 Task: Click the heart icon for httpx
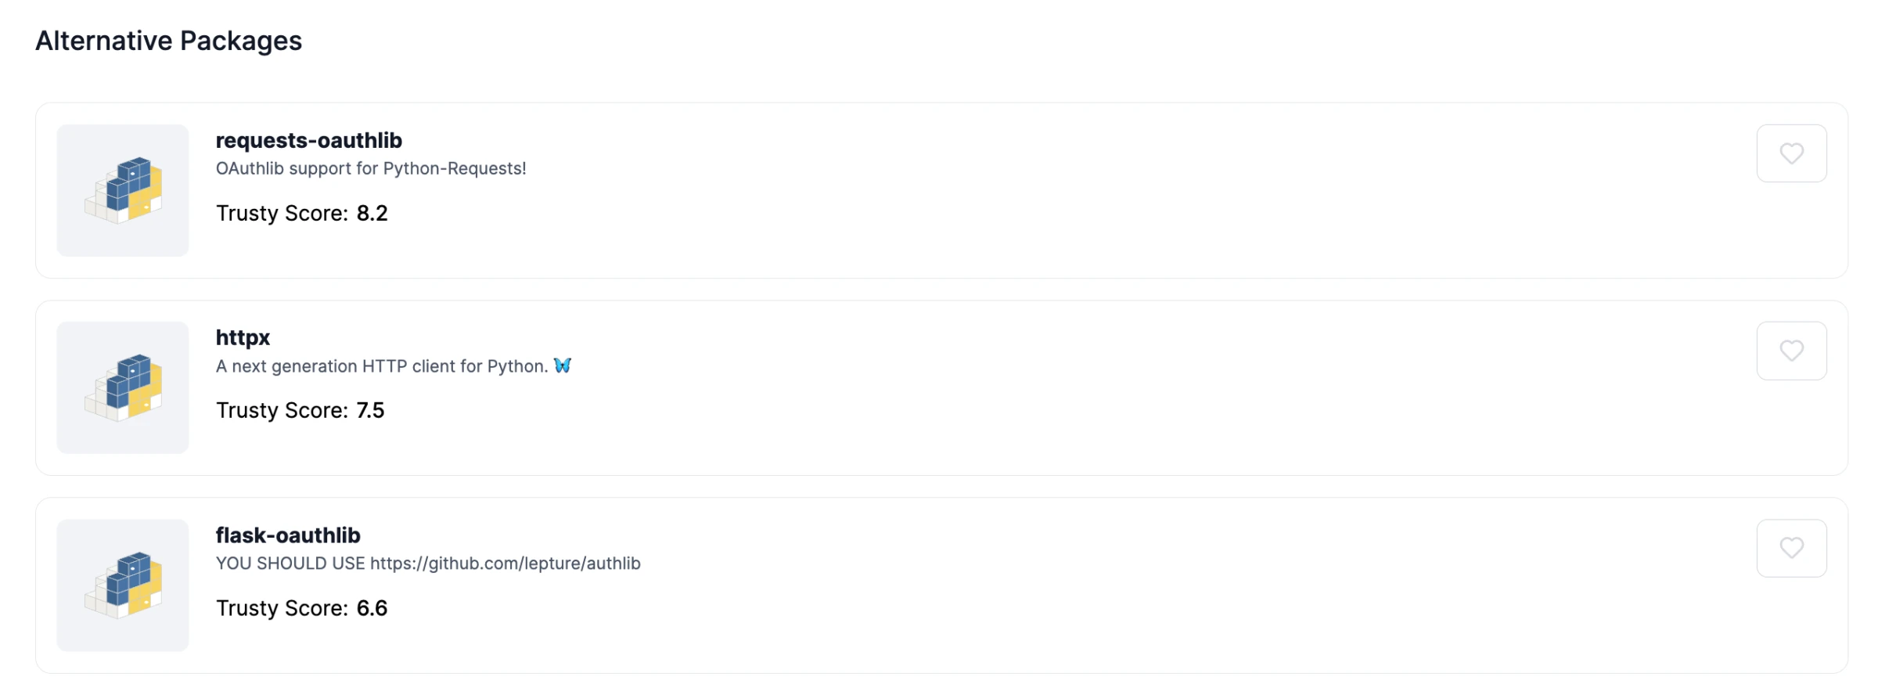click(x=1791, y=351)
